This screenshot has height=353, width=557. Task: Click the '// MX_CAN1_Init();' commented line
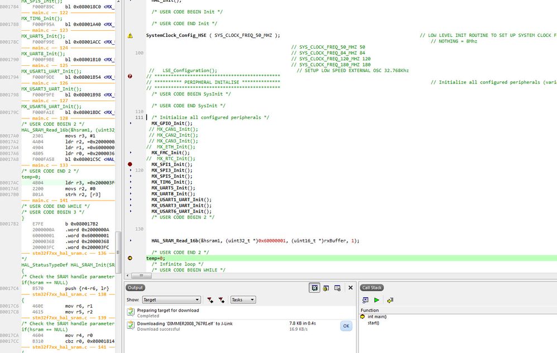click(x=174, y=130)
